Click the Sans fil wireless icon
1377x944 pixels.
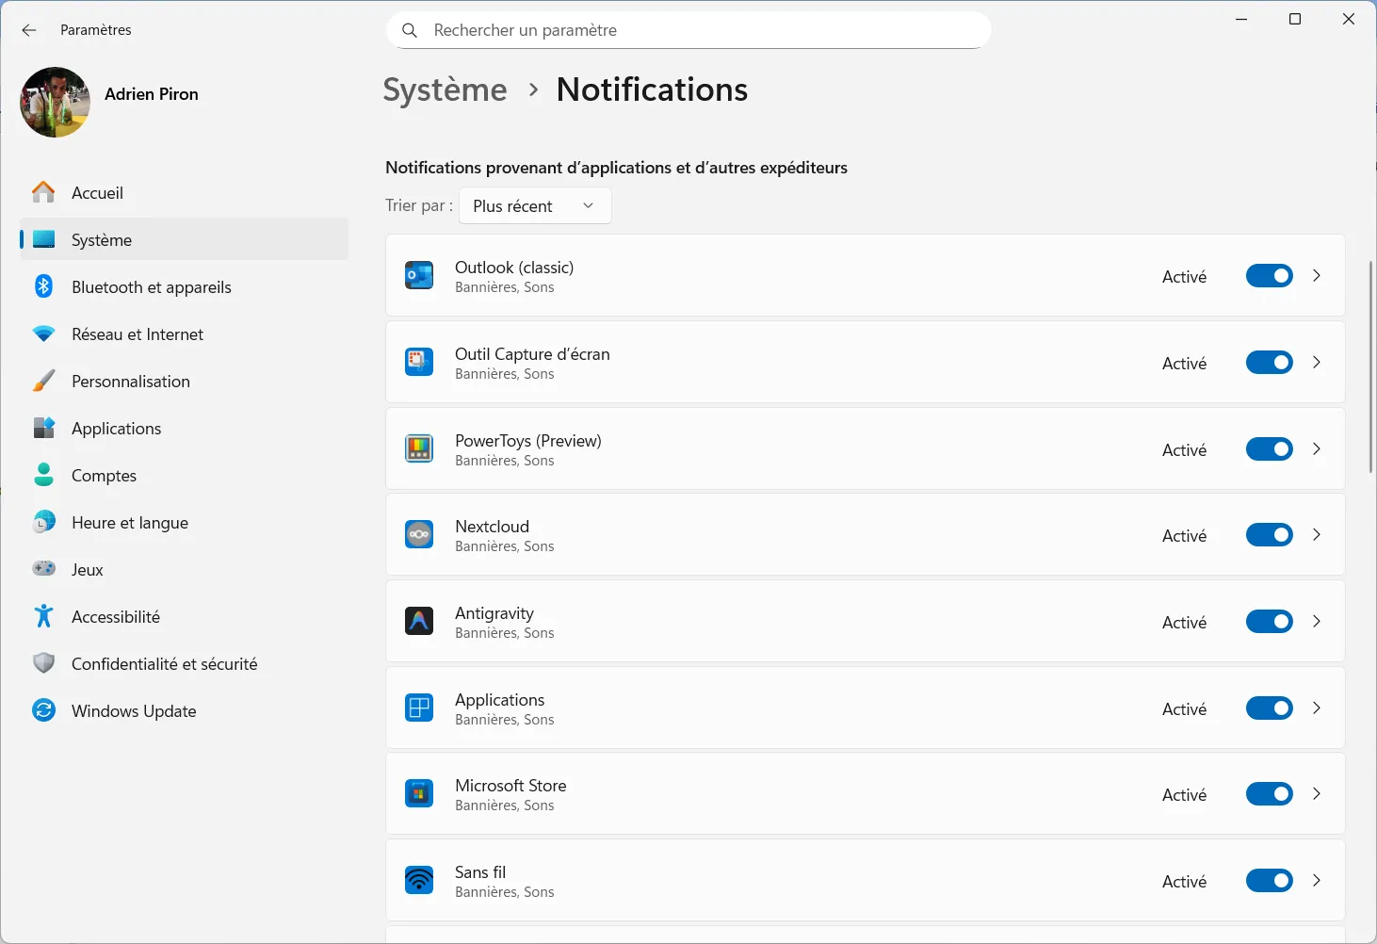[418, 880]
